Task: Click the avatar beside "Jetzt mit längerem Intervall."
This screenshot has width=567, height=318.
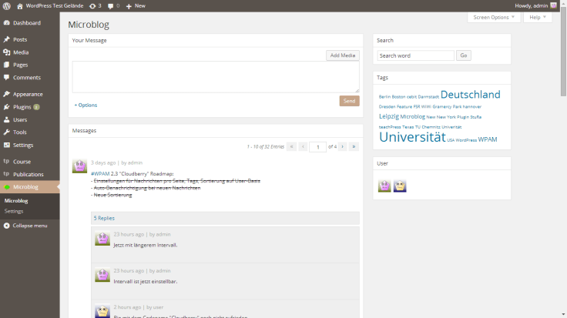Action: (x=102, y=239)
